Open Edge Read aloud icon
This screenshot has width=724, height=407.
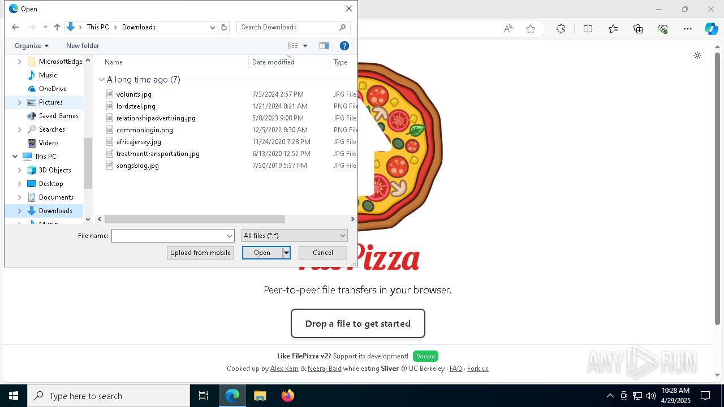pyautogui.click(x=508, y=29)
